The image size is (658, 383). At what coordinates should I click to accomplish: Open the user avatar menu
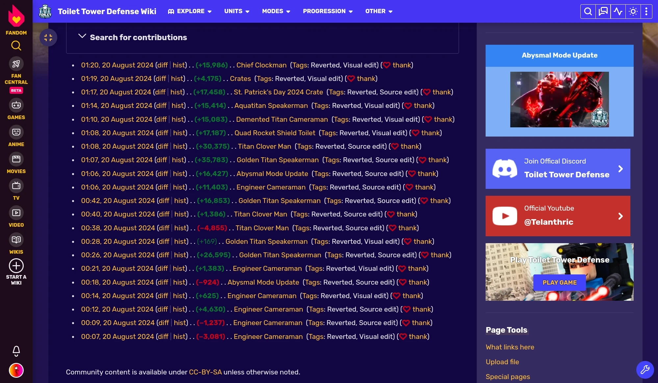click(x=16, y=370)
